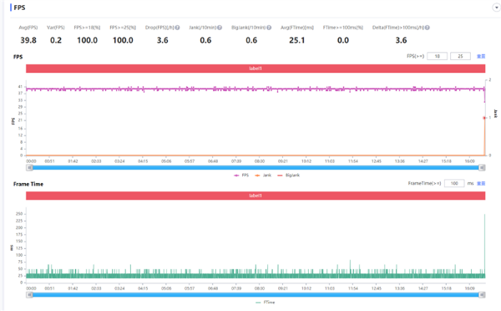Screen dimensions: 501x311
Task: Click help icon beside Delta(FTime)>100ms metric
Action: click(x=428, y=28)
